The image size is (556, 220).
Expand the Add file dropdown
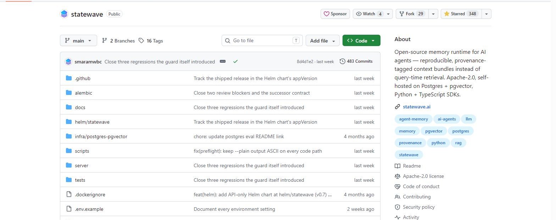pyautogui.click(x=322, y=41)
